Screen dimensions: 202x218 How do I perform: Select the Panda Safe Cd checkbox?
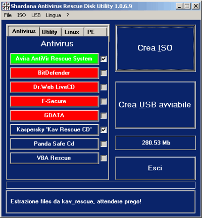tap(104, 144)
